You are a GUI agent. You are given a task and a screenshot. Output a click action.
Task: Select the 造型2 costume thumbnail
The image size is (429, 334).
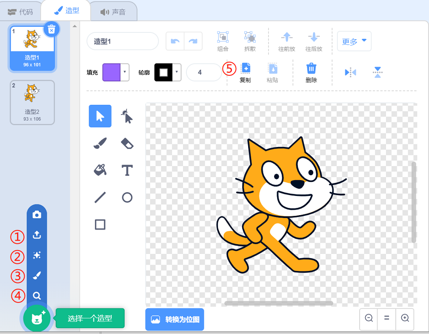tap(32, 102)
